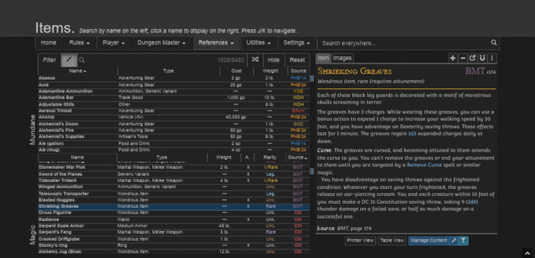The height and width of the screenshot is (258, 535).
Task: Sort mundane list by Weight column
Action: [270, 71]
